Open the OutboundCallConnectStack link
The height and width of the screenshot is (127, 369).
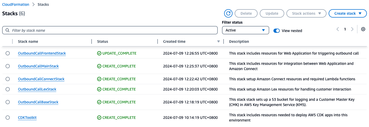[x=41, y=79]
